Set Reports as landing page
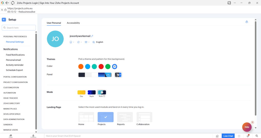 [125, 117]
